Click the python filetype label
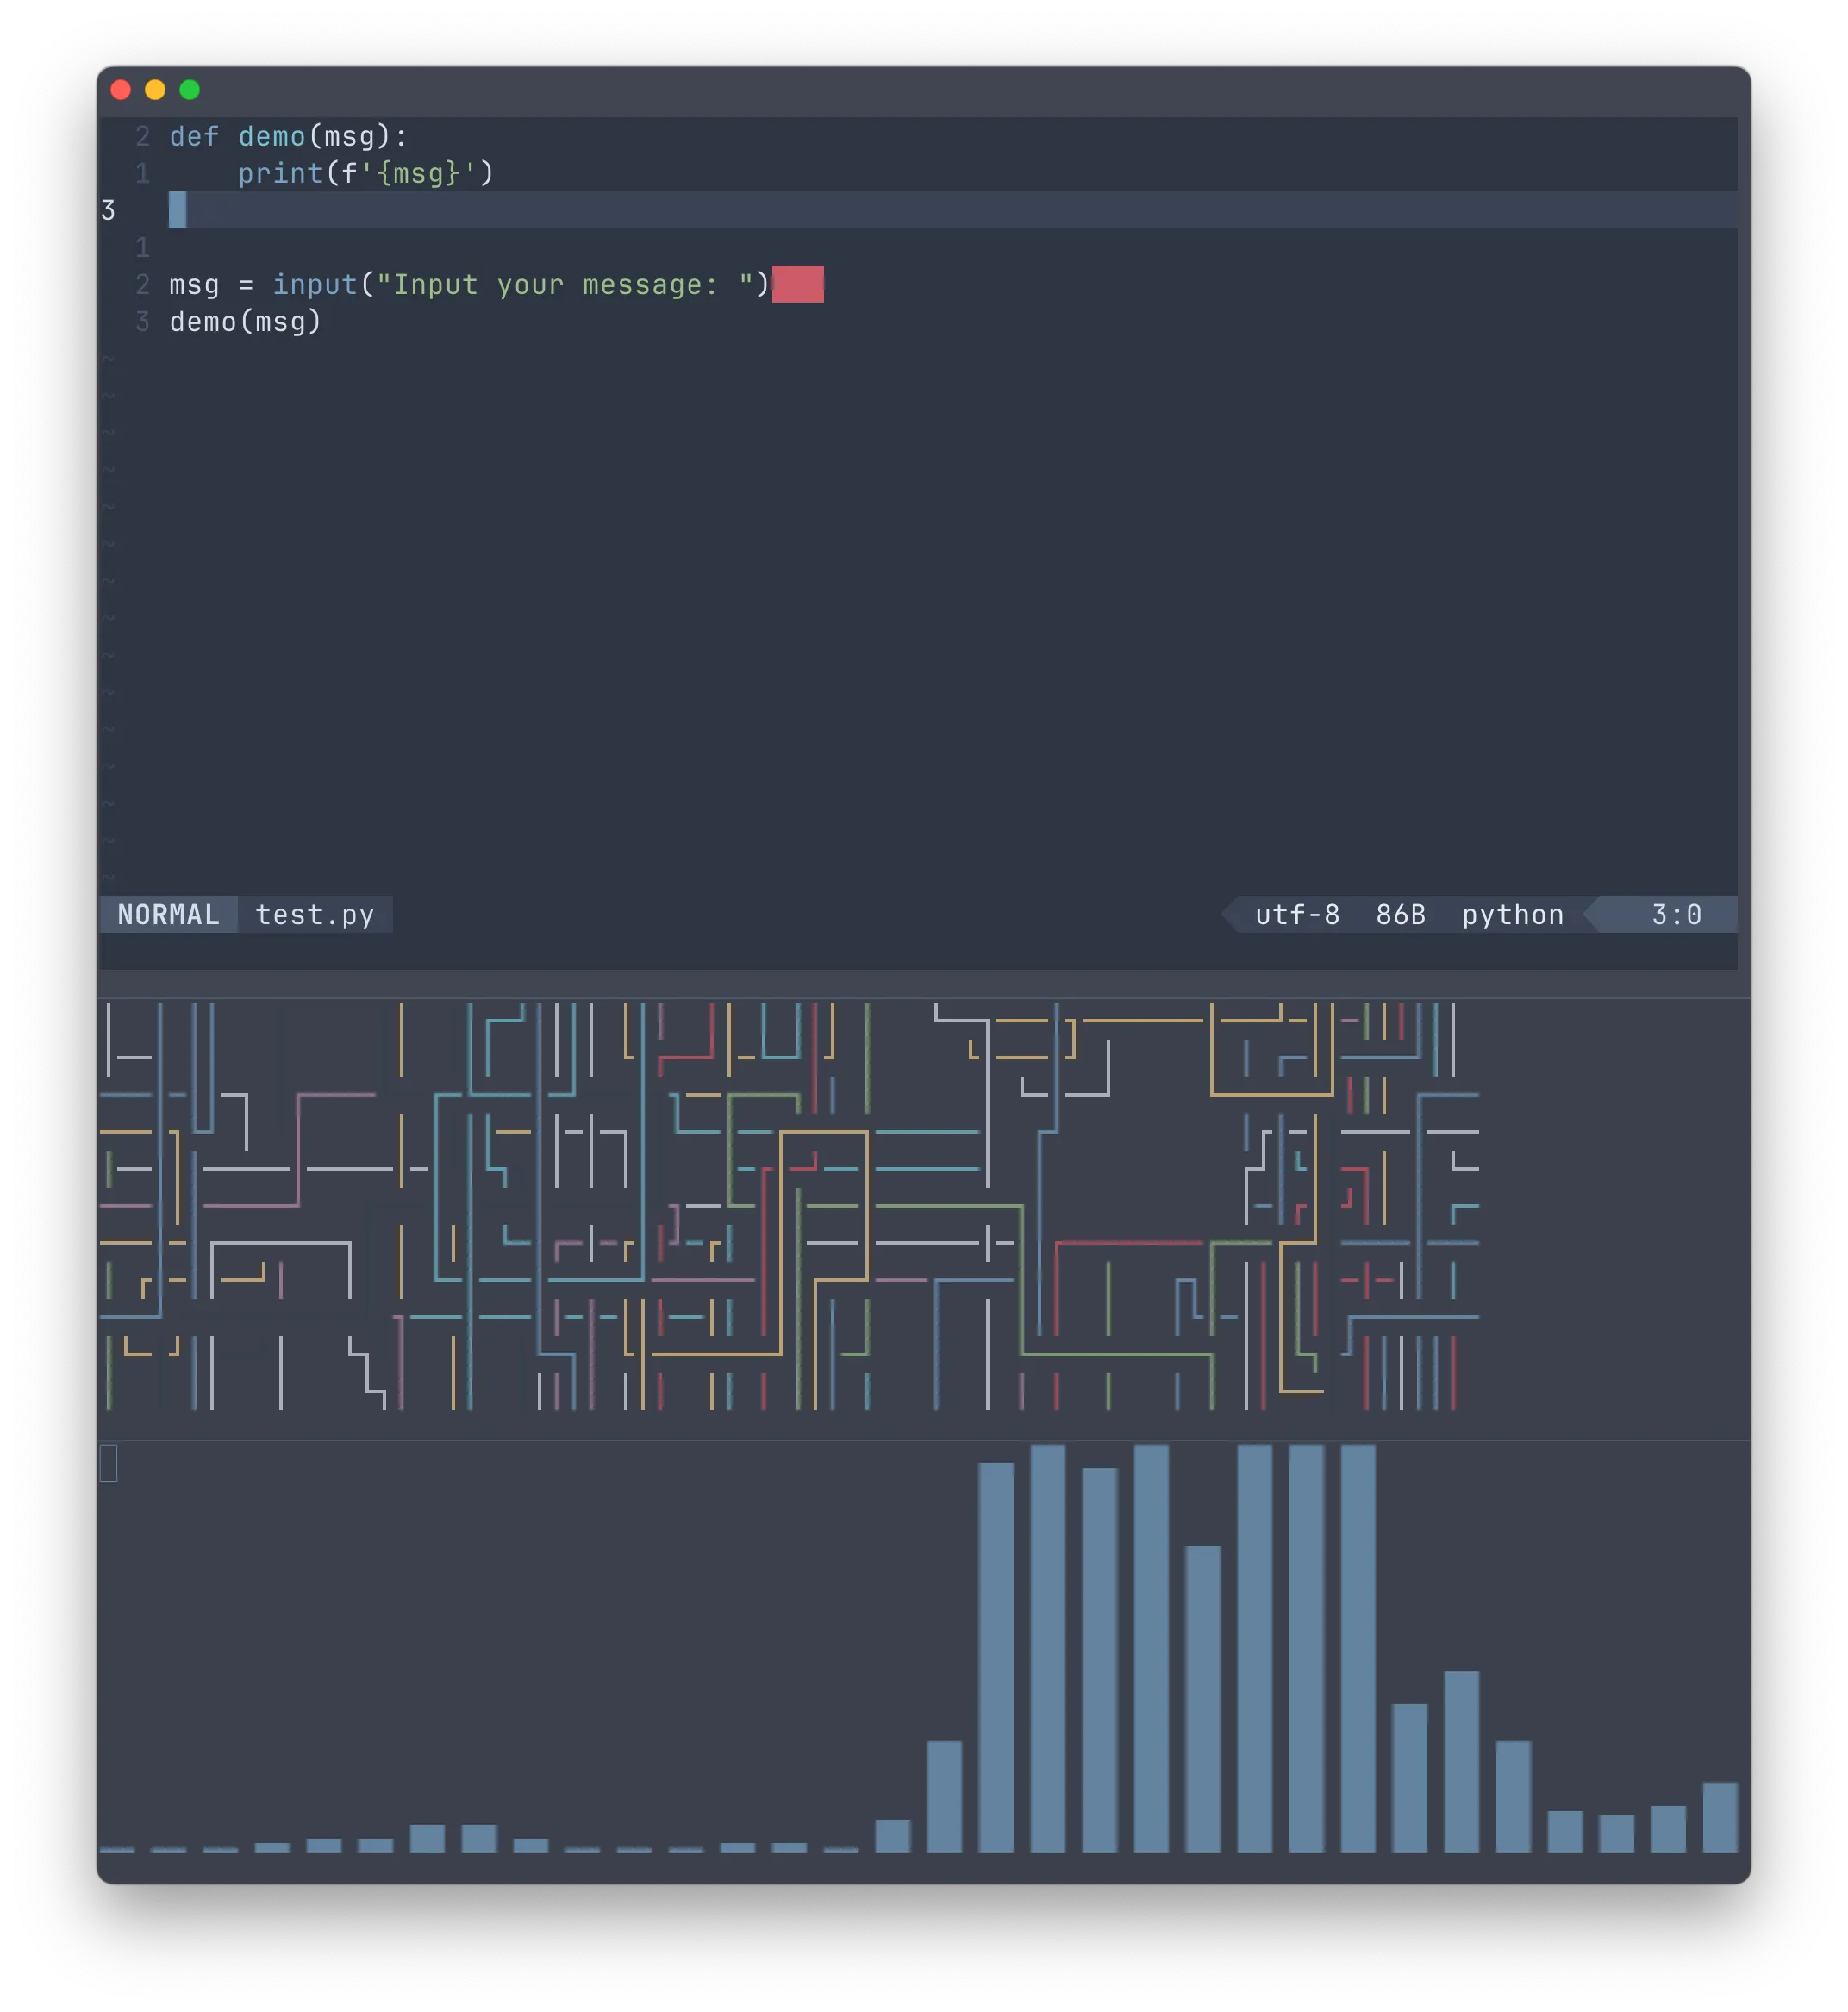Viewport: 1848px width, 2012px height. pyautogui.click(x=1512, y=914)
